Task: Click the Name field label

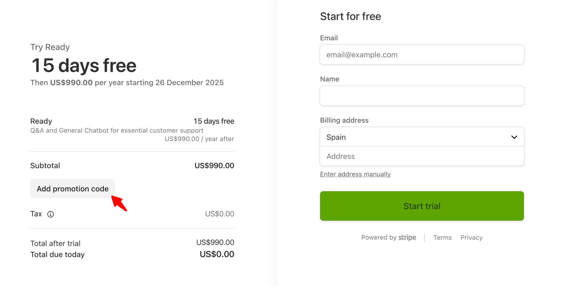Action: point(329,79)
